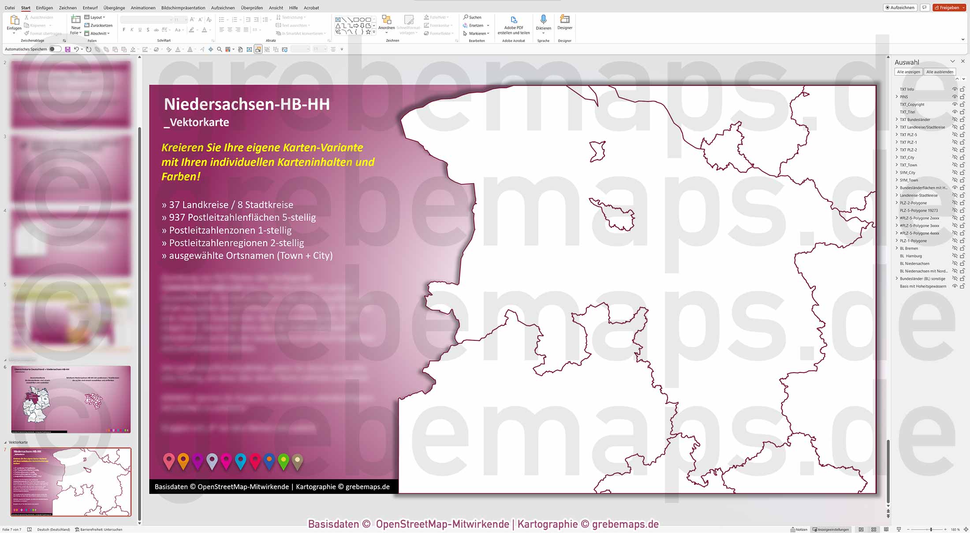Toggle visibility of TXT Info layer

coord(955,89)
